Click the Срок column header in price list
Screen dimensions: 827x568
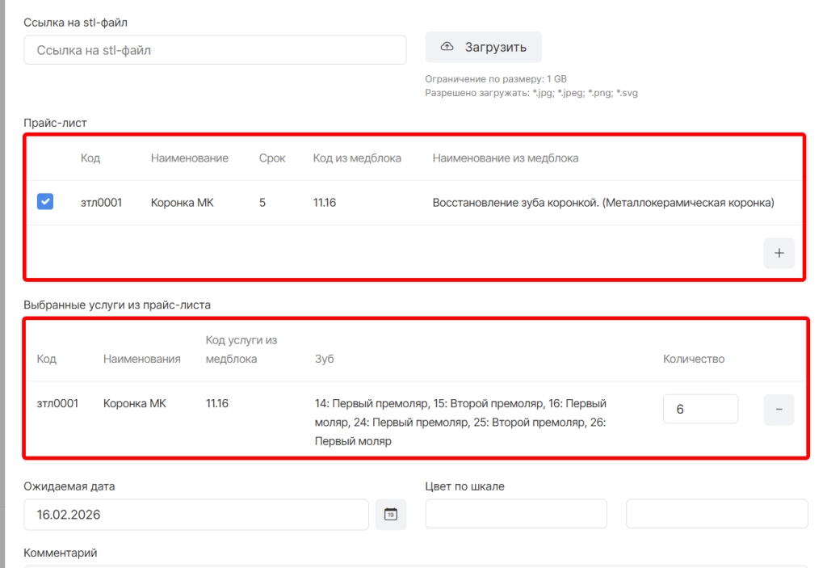click(x=272, y=158)
